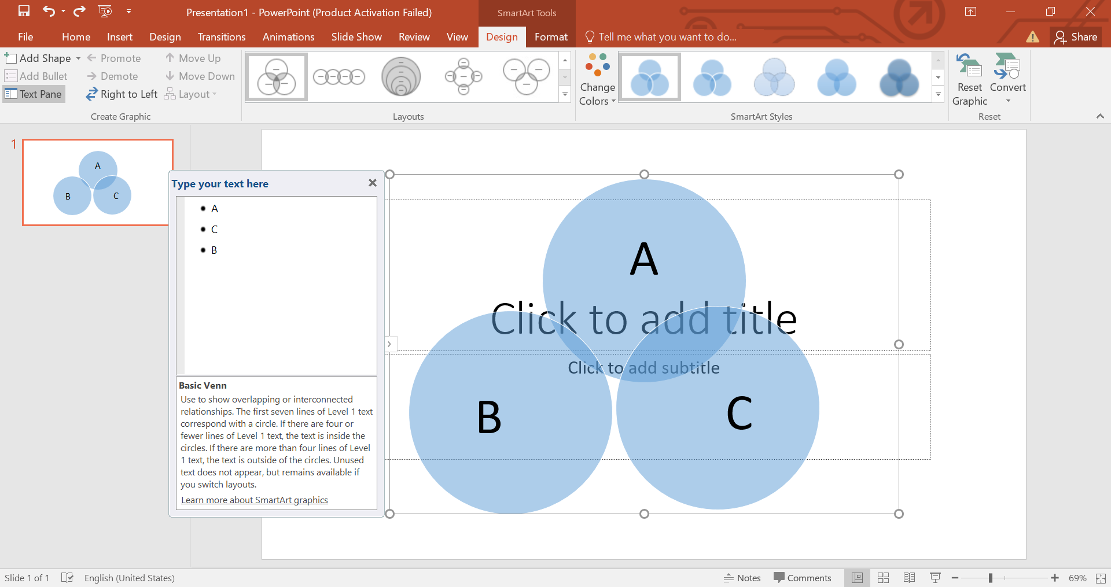Open Ribbon Display Options

[971, 12]
